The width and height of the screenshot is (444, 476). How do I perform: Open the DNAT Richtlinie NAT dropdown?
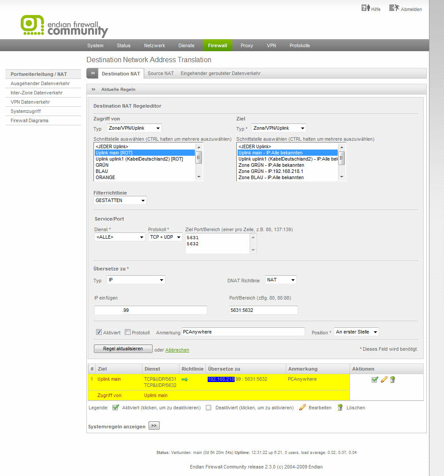point(280,280)
